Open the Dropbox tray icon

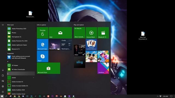pos(161,96)
